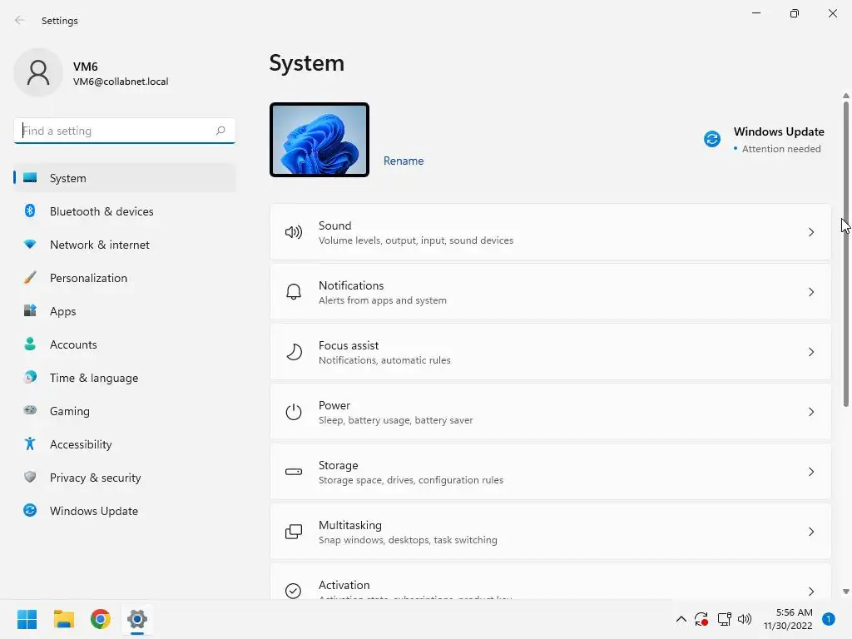
Task: Click the taskbar clock and date
Action: coord(788,619)
